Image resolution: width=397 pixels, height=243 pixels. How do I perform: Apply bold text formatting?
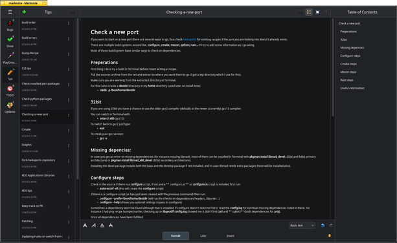[x=85, y=226]
